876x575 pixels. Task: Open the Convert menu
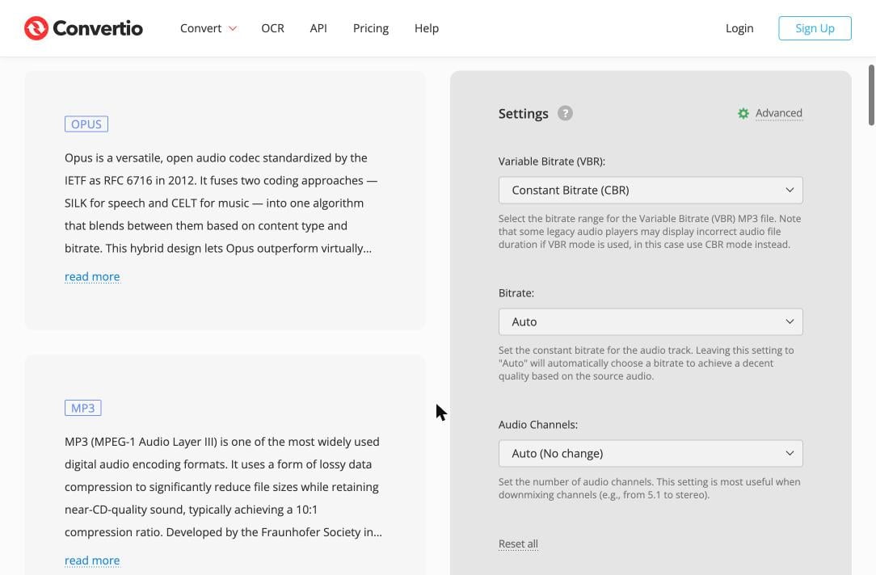[208, 28]
